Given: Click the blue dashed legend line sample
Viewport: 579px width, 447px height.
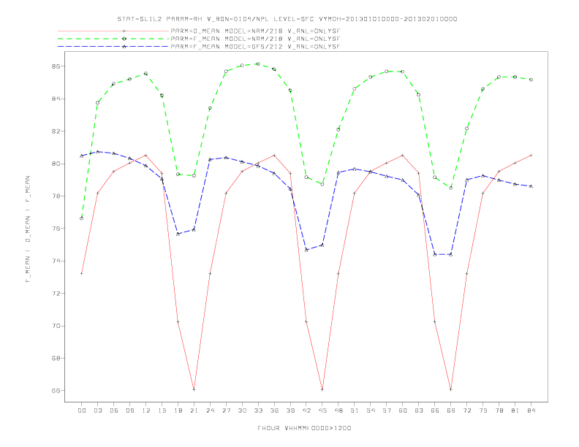Looking at the screenshot, I should click(113, 47).
